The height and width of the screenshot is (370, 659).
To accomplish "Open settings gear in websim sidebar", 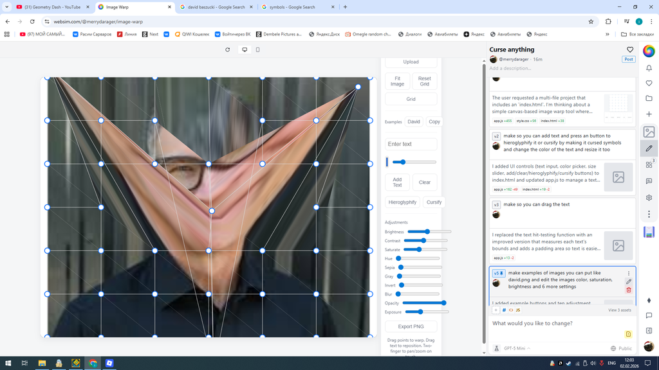I will 649,198.
